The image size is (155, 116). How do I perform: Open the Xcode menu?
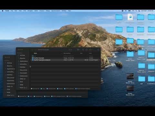(7, 11)
